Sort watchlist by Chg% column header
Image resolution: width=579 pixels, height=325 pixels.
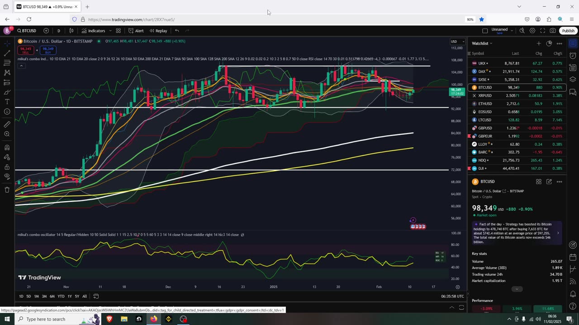(x=558, y=53)
